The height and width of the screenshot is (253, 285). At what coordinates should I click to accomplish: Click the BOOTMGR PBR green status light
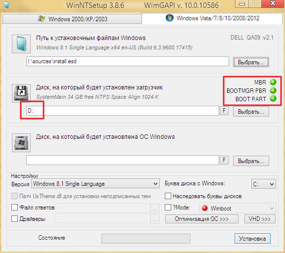pyautogui.click(x=273, y=90)
